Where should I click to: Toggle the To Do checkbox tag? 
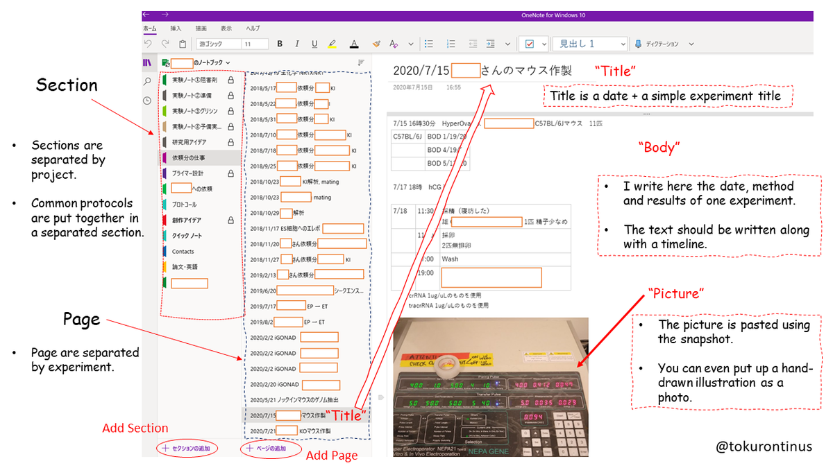coord(530,44)
